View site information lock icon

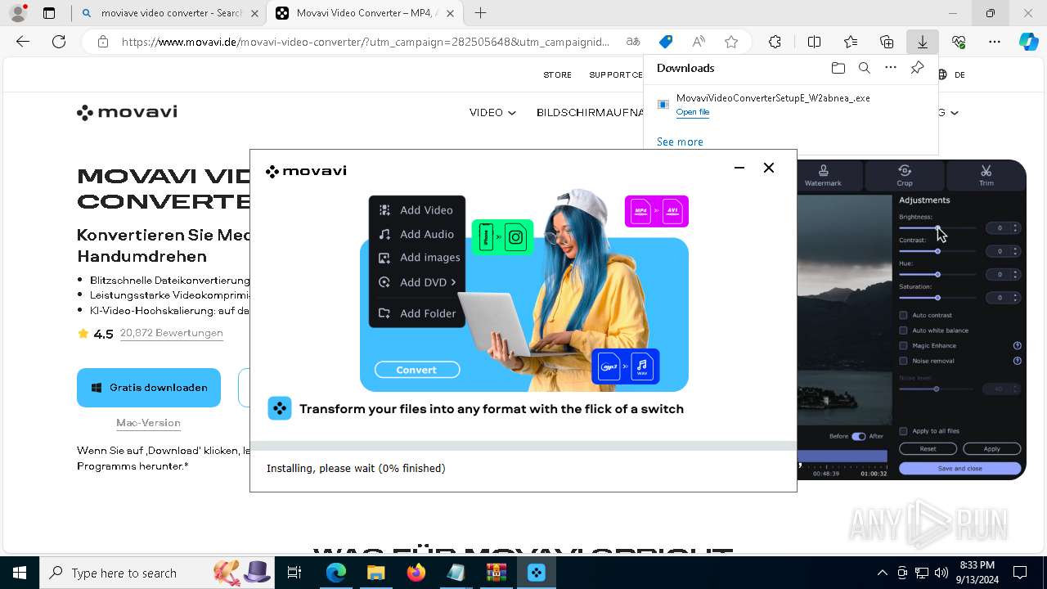click(102, 42)
